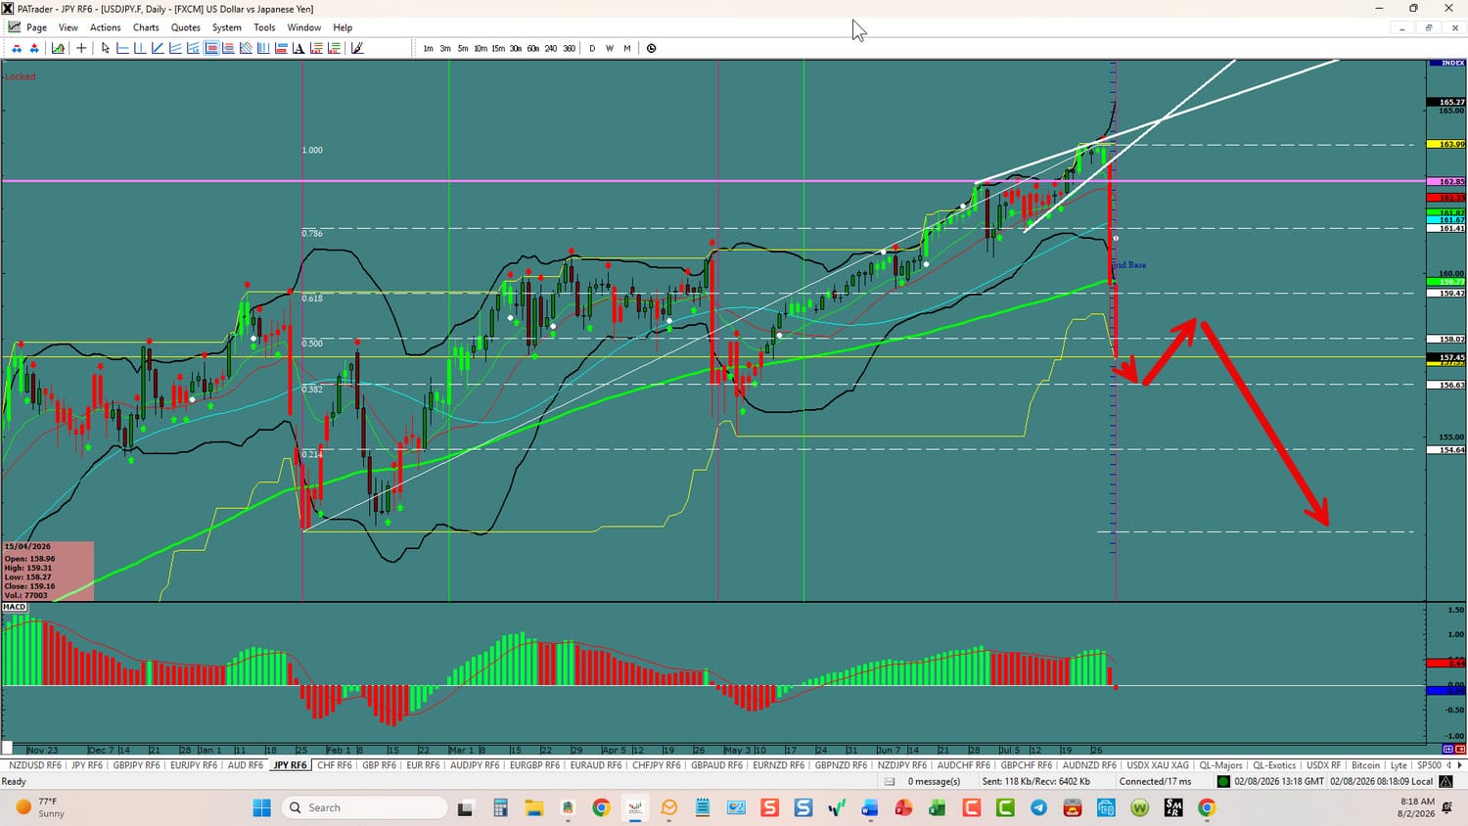
Task: Switch chart to 240 minute timeframe
Action: coord(551,48)
